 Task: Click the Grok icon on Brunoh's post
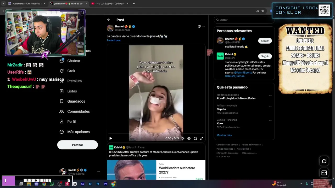coord(199,26)
